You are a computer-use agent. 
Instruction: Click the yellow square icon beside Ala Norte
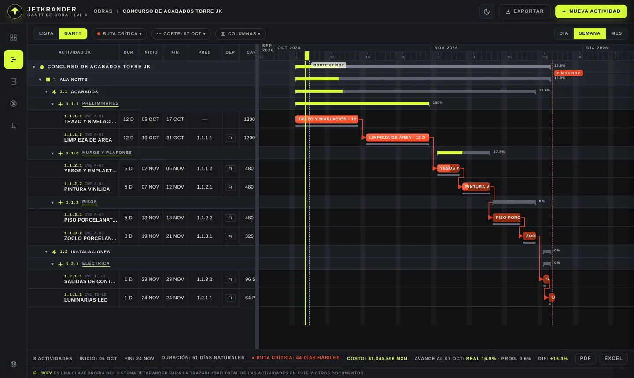pos(48,80)
